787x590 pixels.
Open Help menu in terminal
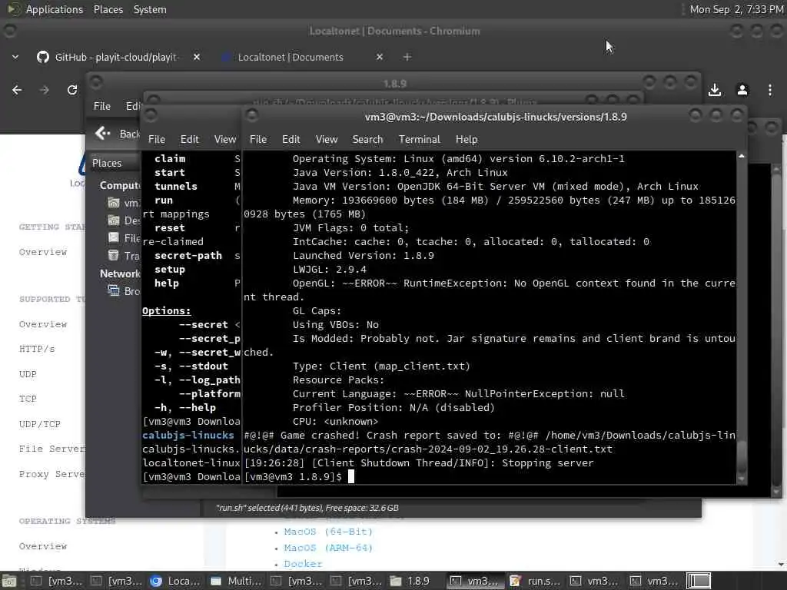467,140
